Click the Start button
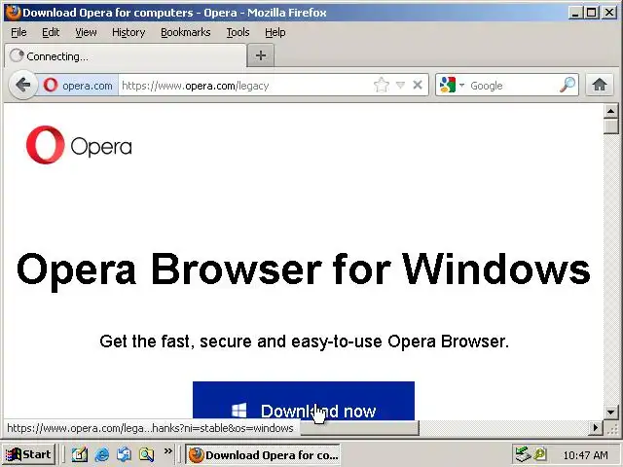 pos(28,454)
